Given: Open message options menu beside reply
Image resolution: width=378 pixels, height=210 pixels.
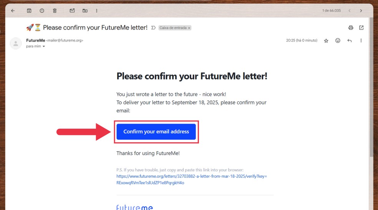Looking at the screenshot, I should (361, 40).
